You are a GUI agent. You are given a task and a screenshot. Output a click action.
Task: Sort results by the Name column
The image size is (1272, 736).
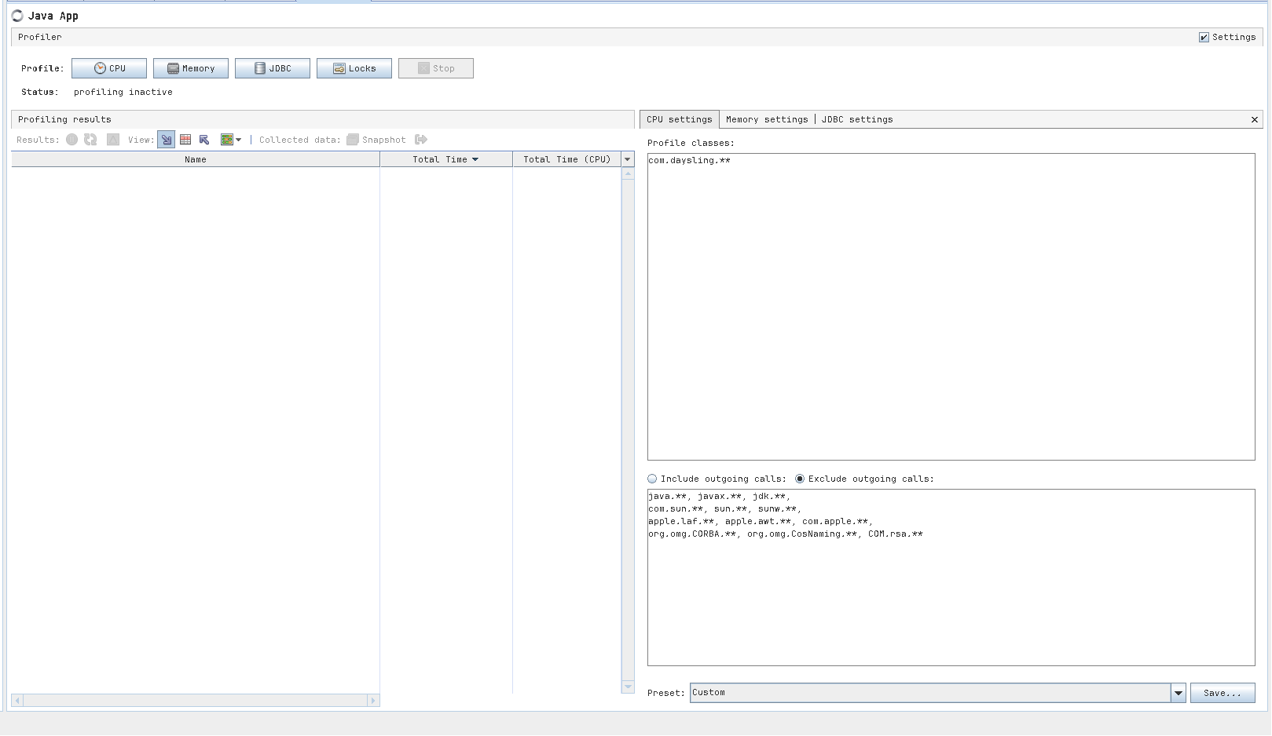[196, 159]
